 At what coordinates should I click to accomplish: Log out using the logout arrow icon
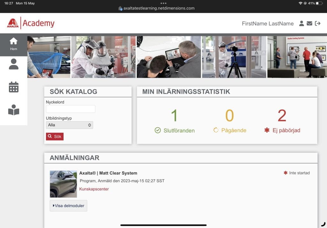[x=318, y=23]
